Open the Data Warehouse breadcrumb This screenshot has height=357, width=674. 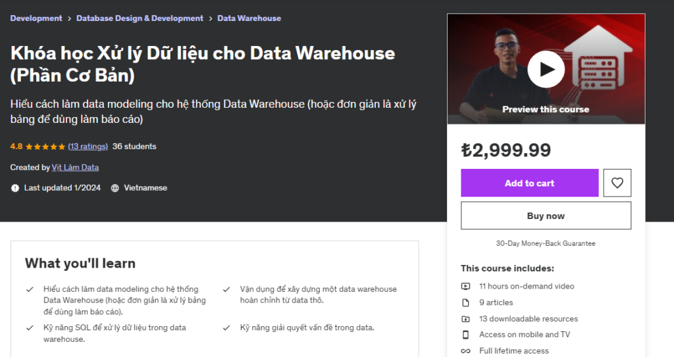click(x=249, y=18)
